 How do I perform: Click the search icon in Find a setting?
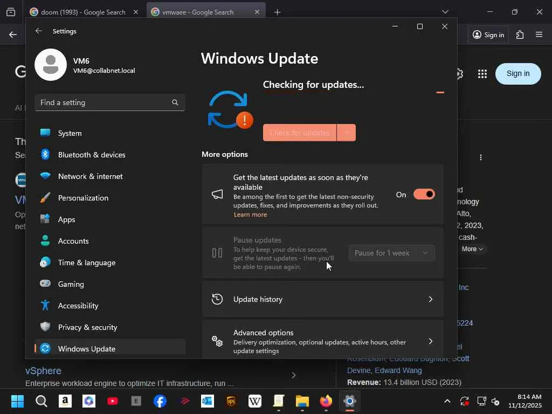point(175,102)
